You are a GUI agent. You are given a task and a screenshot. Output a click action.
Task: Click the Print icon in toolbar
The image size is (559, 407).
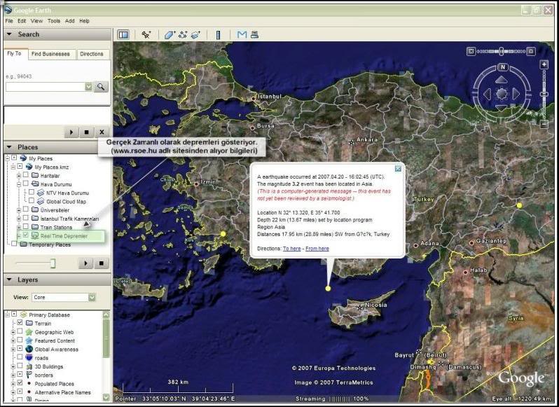(x=254, y=34)
